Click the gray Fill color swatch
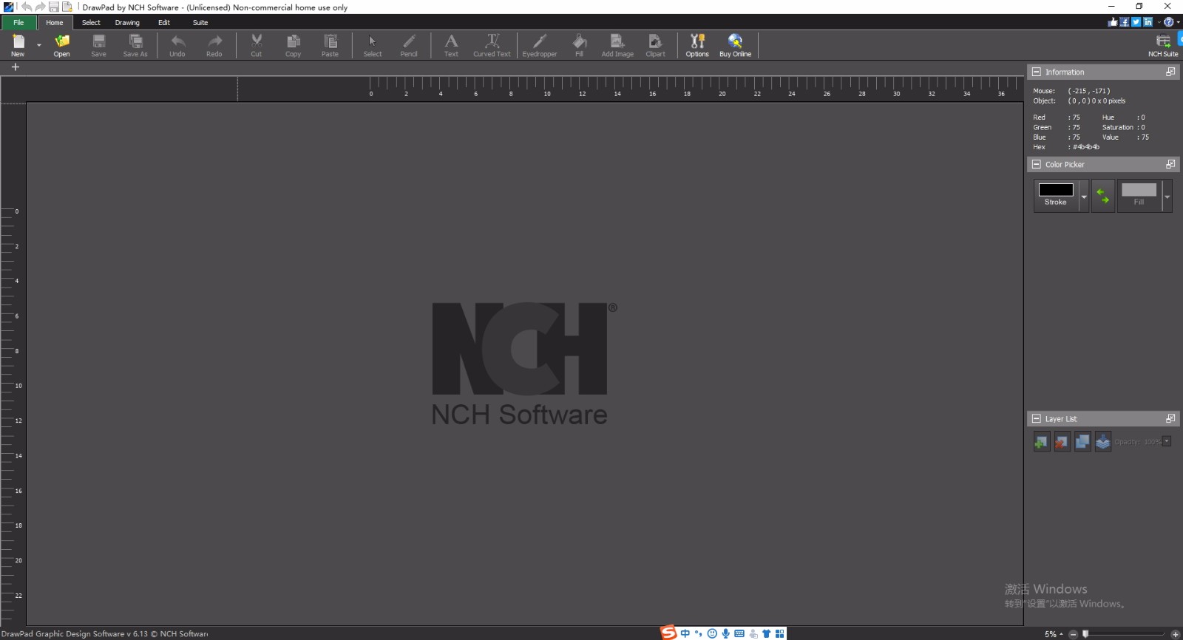Image resolution: width=1183 pixels, height=640 pixels. (1139, 190)
